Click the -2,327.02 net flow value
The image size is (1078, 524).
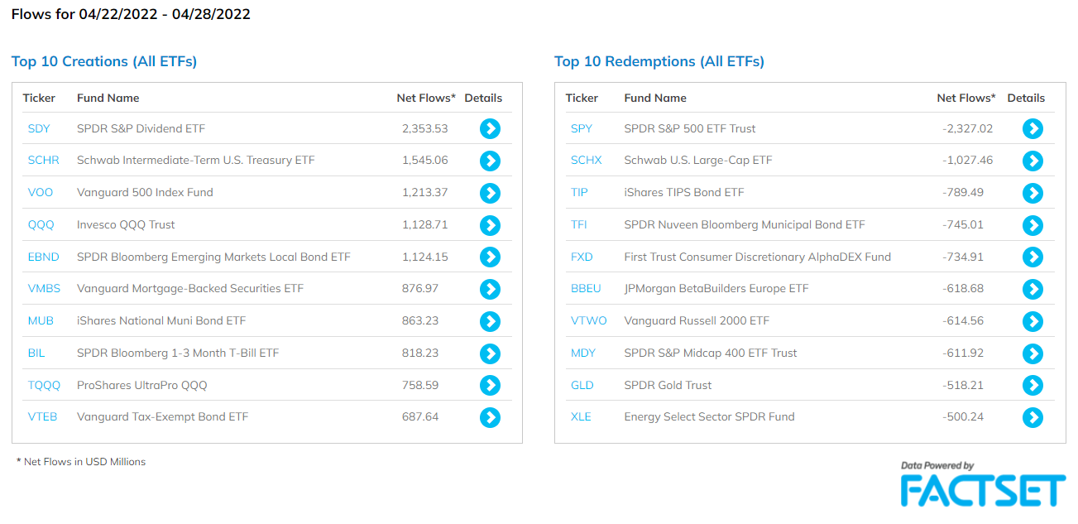click(966, 128)
